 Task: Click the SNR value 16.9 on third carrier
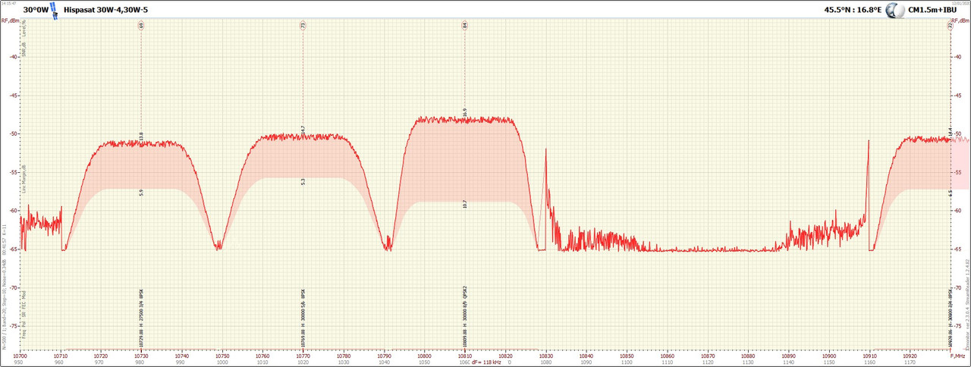(x=464, y=113)
